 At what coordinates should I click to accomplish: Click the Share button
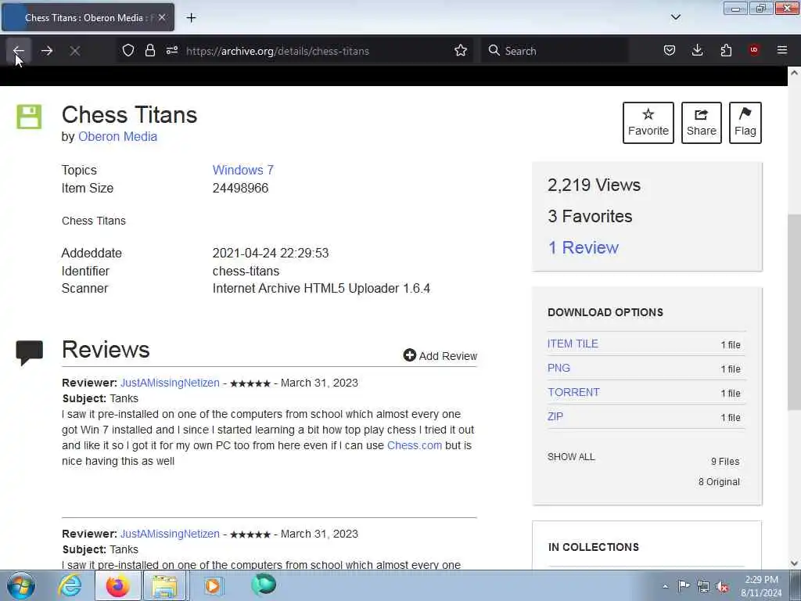click(702, 123)
